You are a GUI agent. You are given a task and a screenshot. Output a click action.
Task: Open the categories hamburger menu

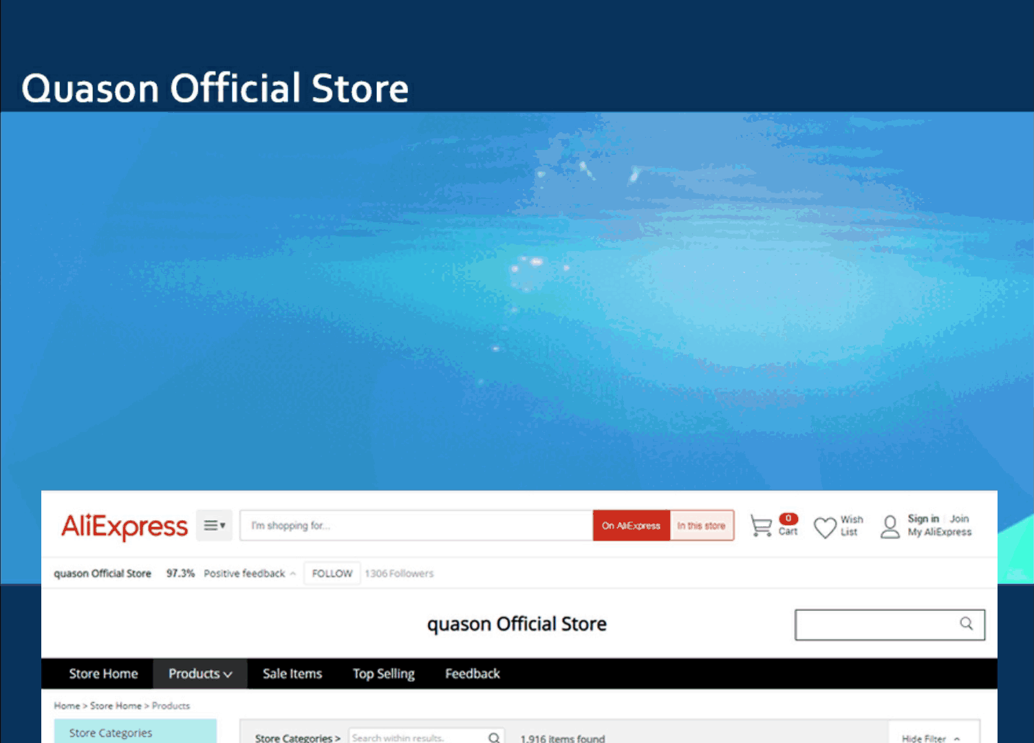(x=214, y=526)
